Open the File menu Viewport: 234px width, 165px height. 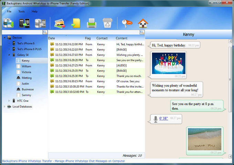pos(9,11)
